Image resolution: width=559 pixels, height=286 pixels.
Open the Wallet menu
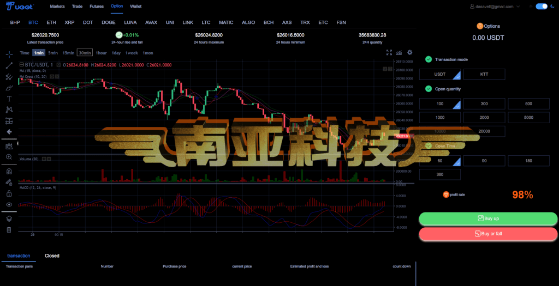(x=136, y=7)
